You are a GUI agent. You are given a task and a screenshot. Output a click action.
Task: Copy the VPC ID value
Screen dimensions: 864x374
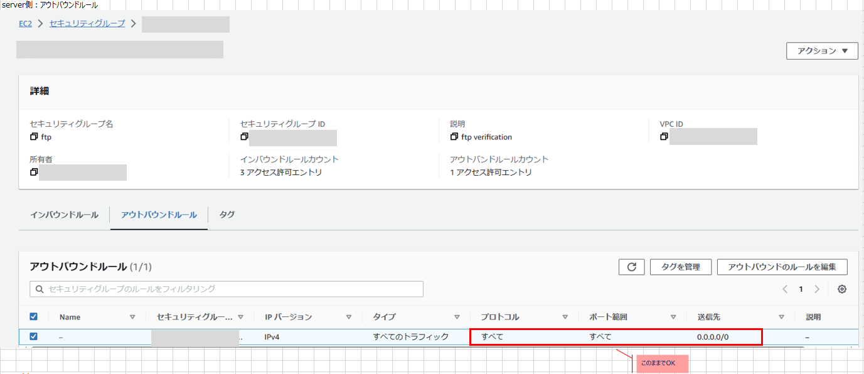click(x=664, y=136)
